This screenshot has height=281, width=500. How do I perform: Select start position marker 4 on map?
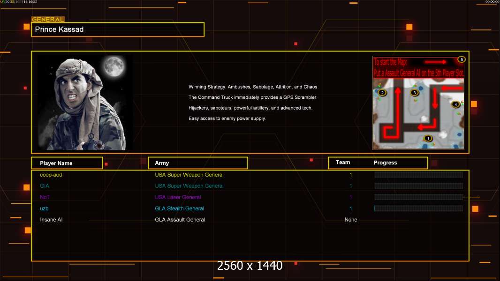456,104
